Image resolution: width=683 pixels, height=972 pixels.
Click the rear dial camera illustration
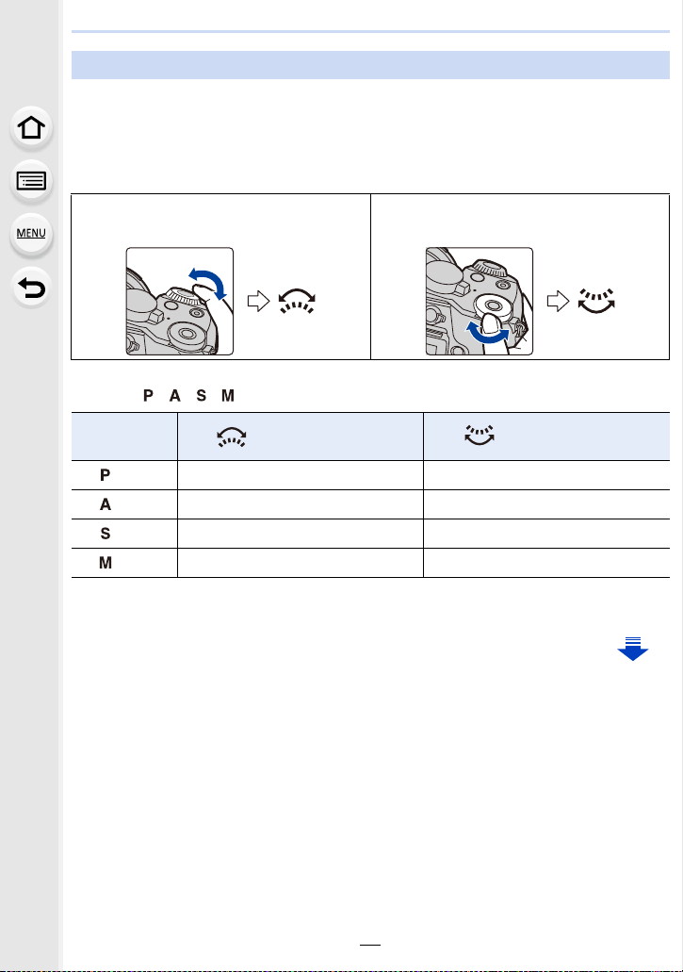[x=479, y=302]
